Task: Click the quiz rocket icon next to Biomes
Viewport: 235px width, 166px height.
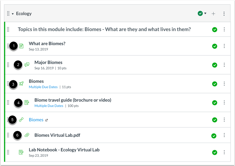Action: click(x=21, y=84)
